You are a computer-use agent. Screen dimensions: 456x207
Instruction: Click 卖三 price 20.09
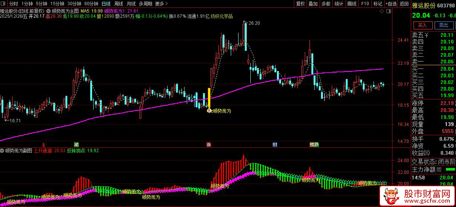(447, 48)
